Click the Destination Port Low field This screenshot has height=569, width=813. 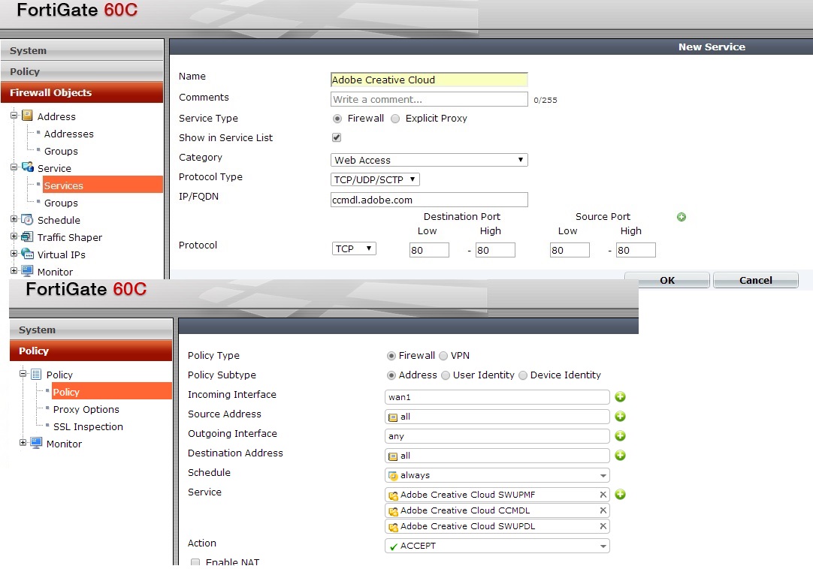429,250
